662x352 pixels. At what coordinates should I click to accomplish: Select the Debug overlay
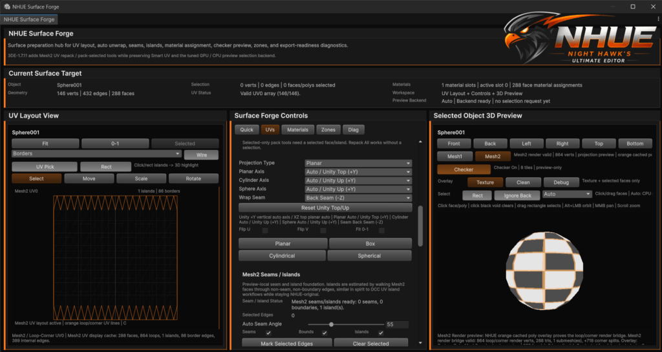561,182
